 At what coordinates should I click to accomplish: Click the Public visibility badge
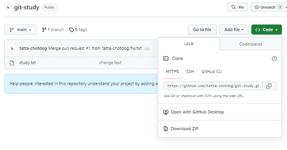click(49, 7)
